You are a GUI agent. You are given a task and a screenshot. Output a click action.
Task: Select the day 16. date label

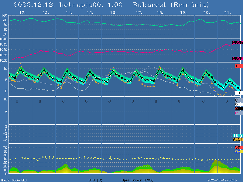[113, 12]
